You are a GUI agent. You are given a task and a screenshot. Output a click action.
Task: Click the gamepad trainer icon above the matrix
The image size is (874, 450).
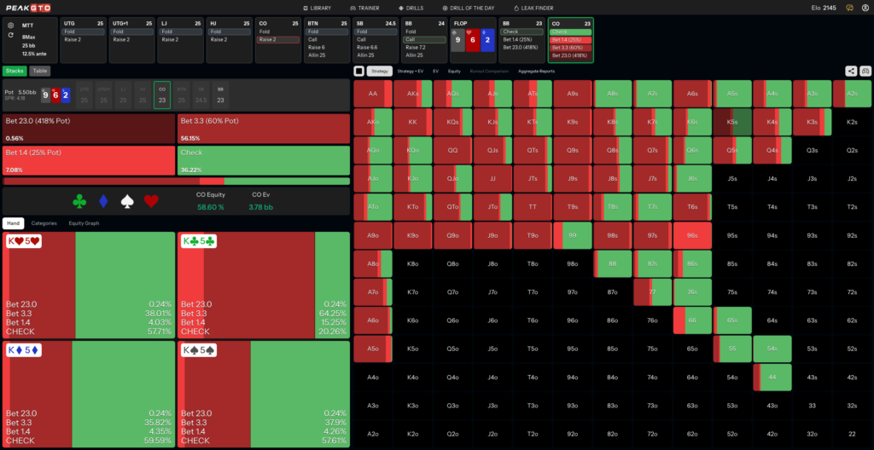pos(865,71)
